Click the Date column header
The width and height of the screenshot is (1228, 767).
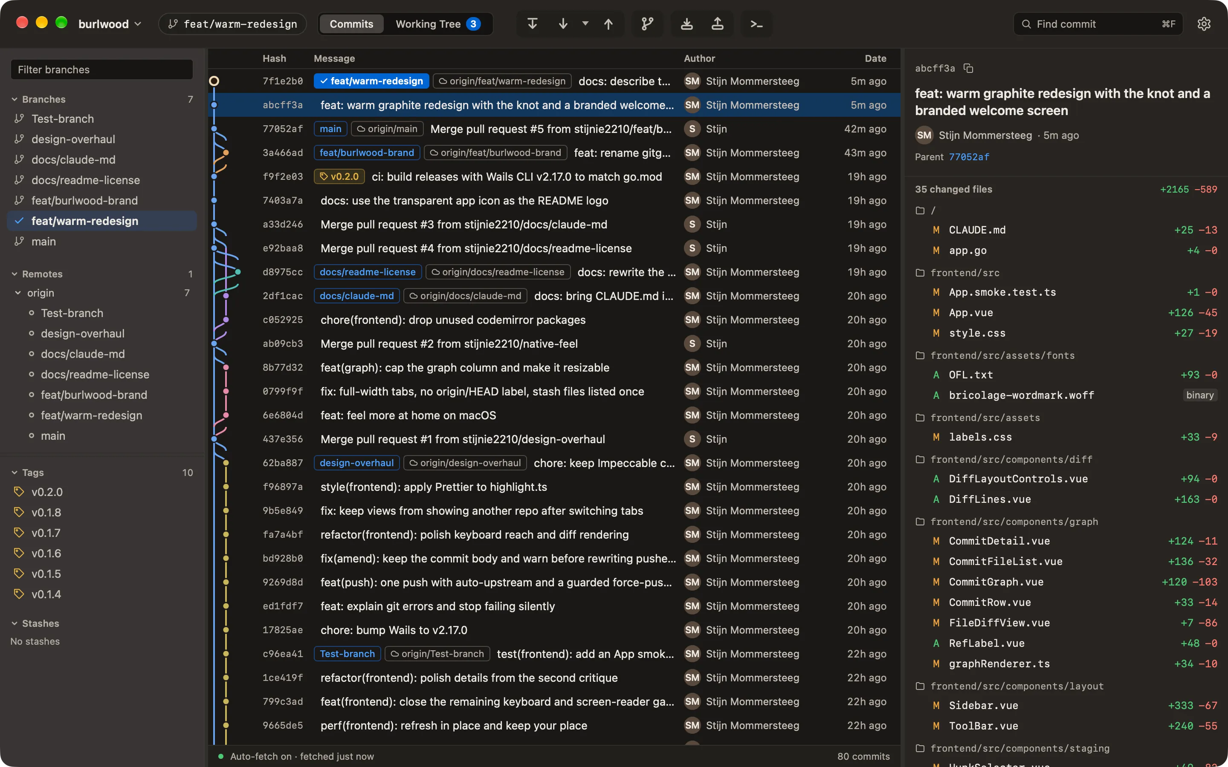pos(875,58)
